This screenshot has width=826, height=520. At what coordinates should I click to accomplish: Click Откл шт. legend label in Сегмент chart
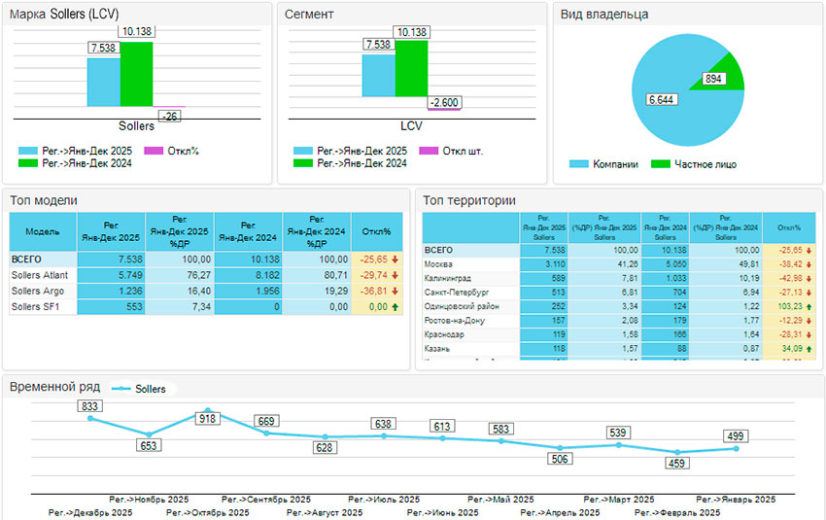[x=462, y=151]
